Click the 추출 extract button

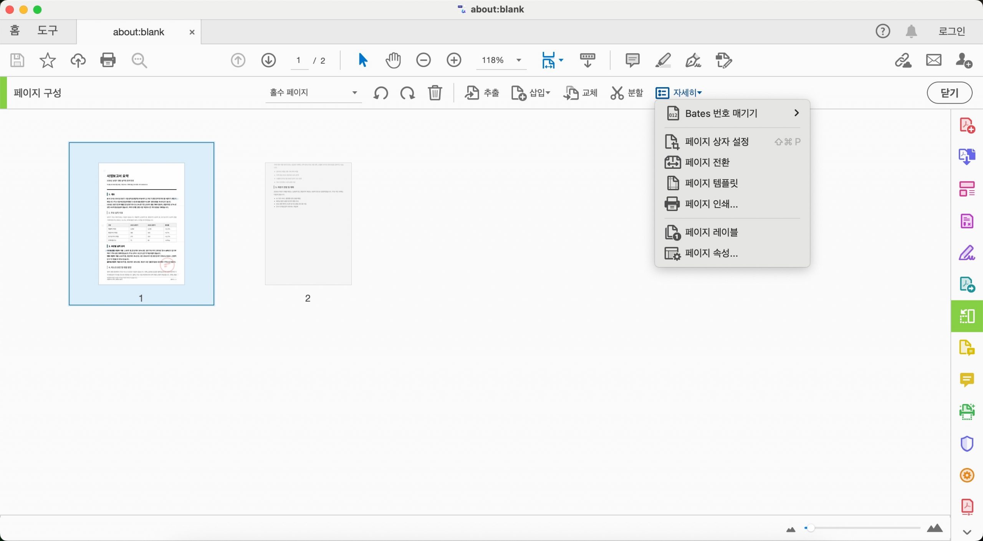click(482, 93)
